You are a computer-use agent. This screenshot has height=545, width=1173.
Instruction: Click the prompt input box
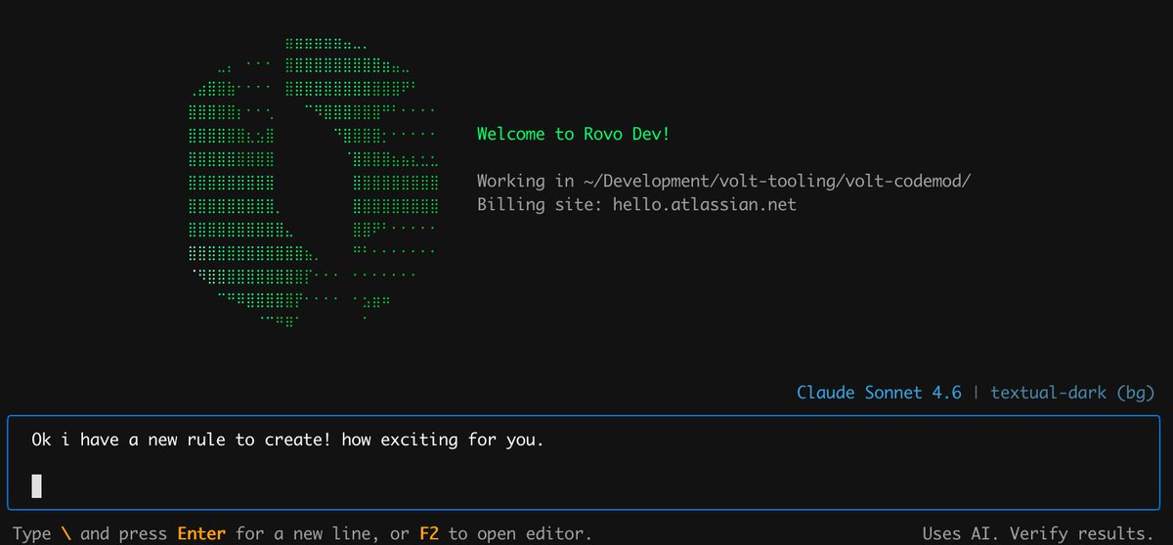584,463
